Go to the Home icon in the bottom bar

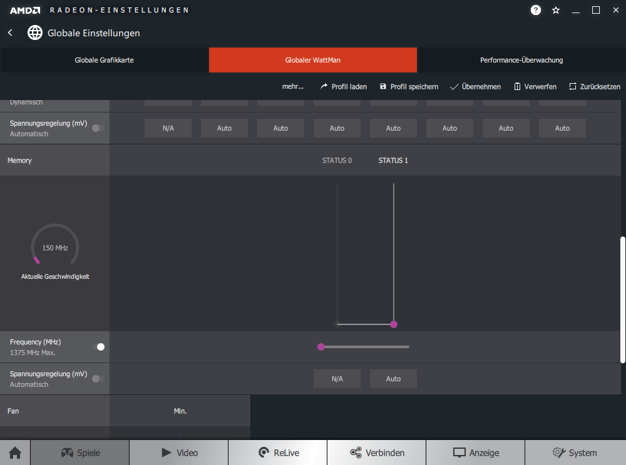15,452
